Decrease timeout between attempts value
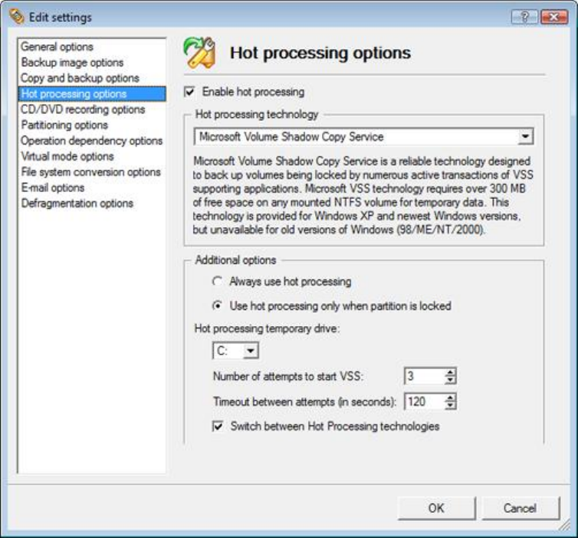The width and height of the screenshot is (578, 538). (450, 406)
